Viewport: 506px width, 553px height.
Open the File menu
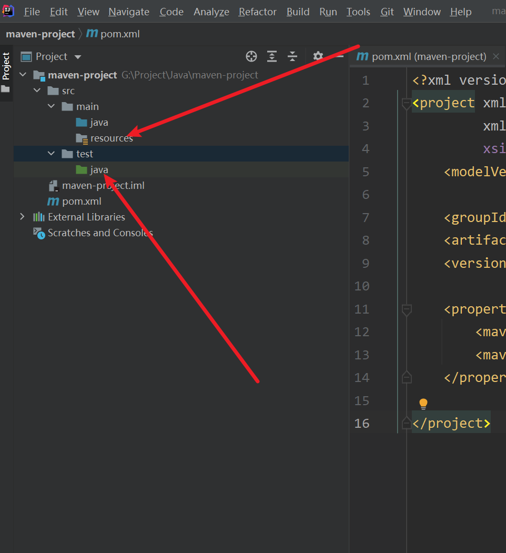[32, 12]
